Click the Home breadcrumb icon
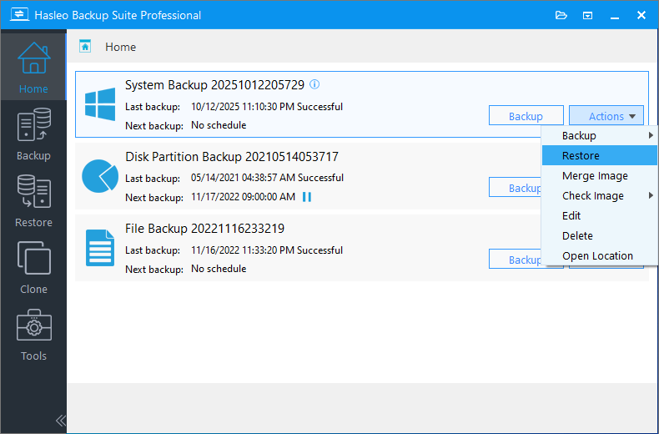The height and width of the screenshot is (434, 659). pos(85,46)
